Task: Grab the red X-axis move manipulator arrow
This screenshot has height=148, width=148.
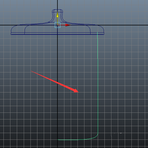Action: [68, 25]
